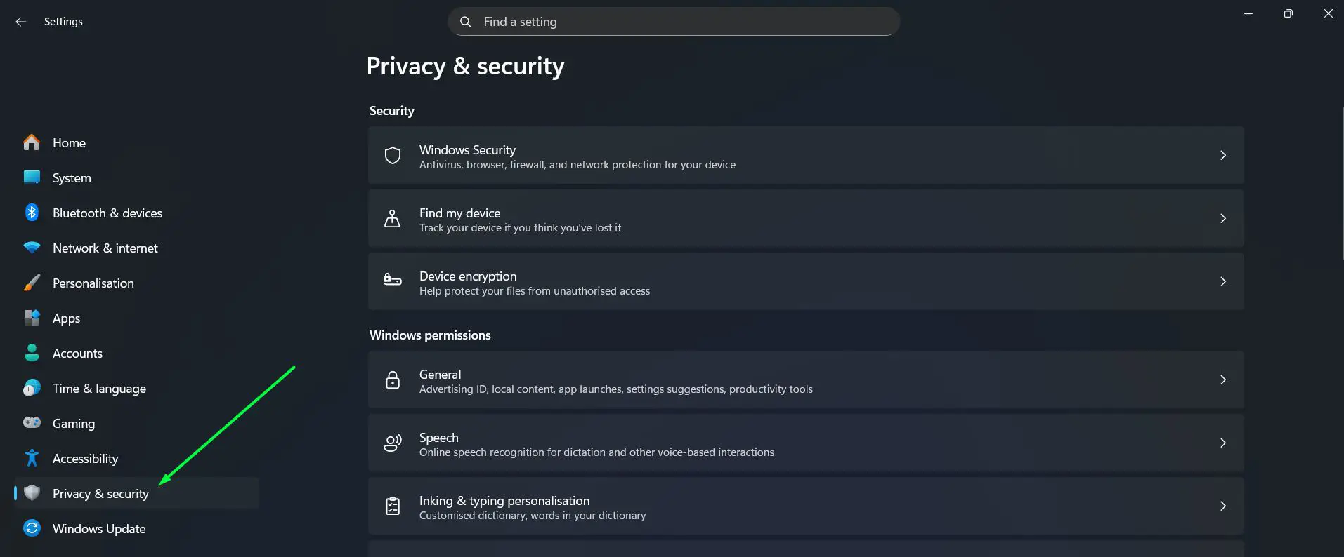Click the Find my device icon
Screen dimensions: 1344x557
point(392,218)
